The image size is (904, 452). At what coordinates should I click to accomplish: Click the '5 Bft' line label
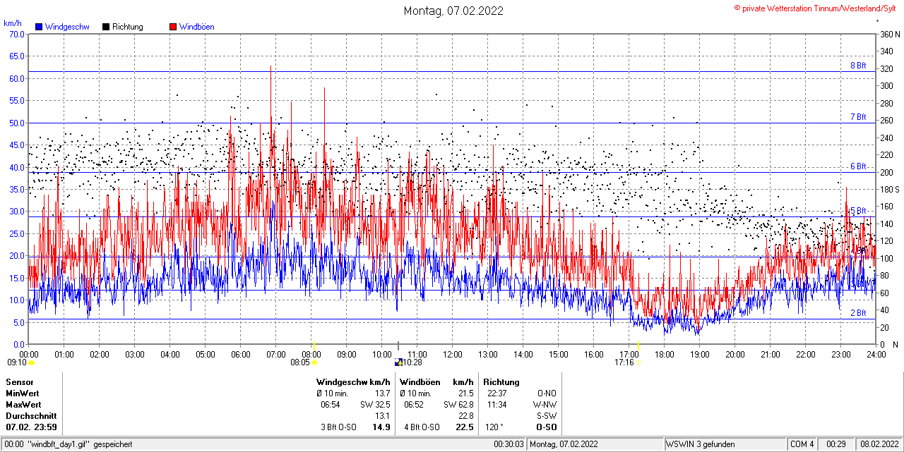[x=857, y=211]
